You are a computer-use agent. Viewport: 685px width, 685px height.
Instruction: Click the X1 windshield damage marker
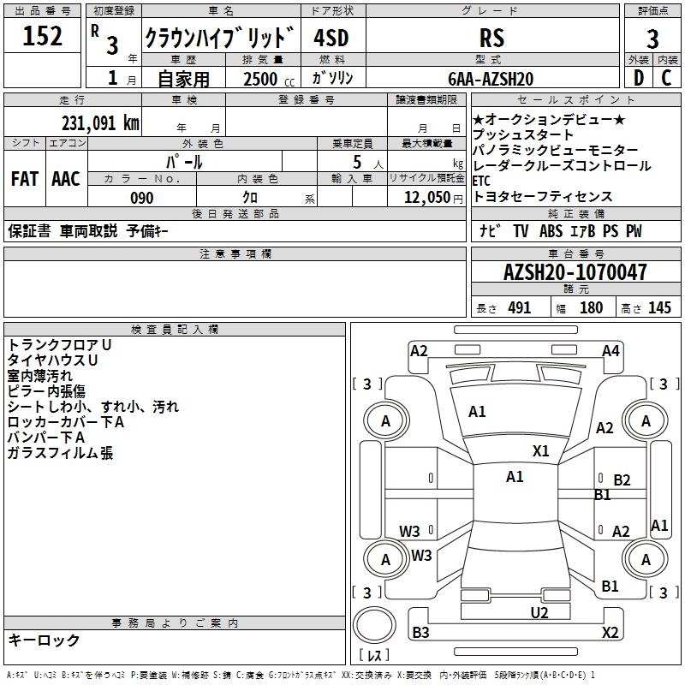pyautogui.click(x=540, y=451)
